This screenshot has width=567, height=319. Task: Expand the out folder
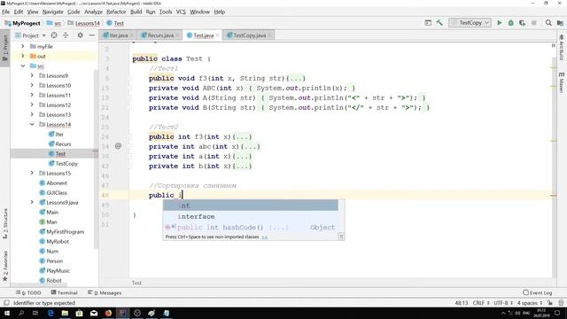[x=23, y=56]
